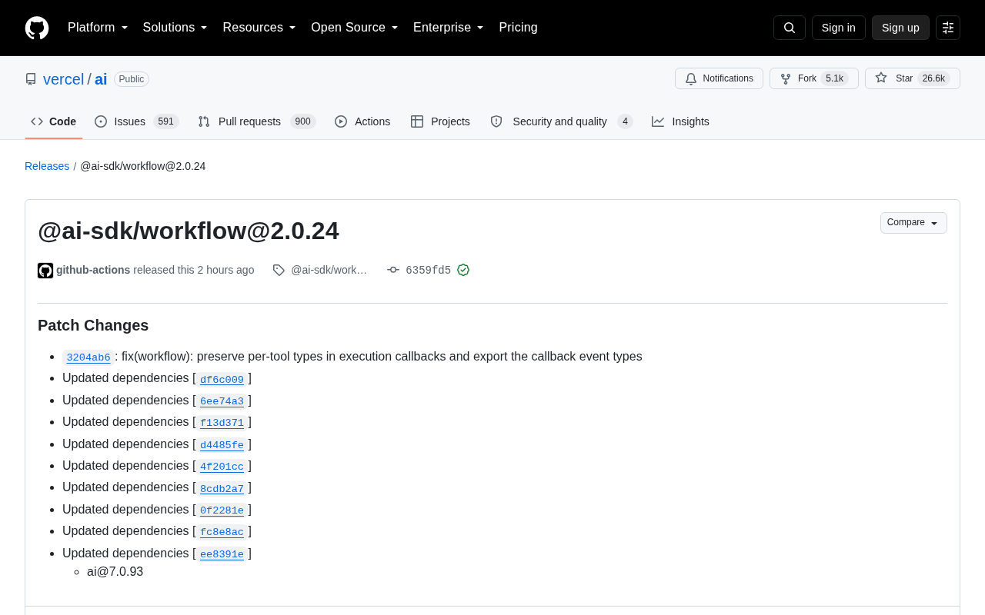Open the Pricing page

pyautogui.click(x=518, y=28)
